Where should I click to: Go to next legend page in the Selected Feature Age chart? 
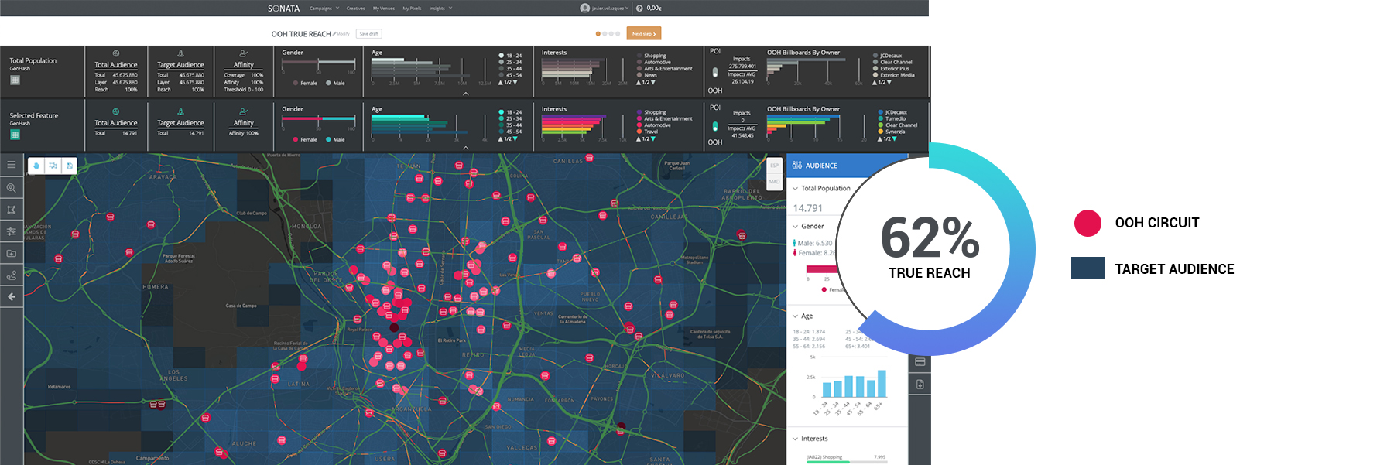(515, 138)
